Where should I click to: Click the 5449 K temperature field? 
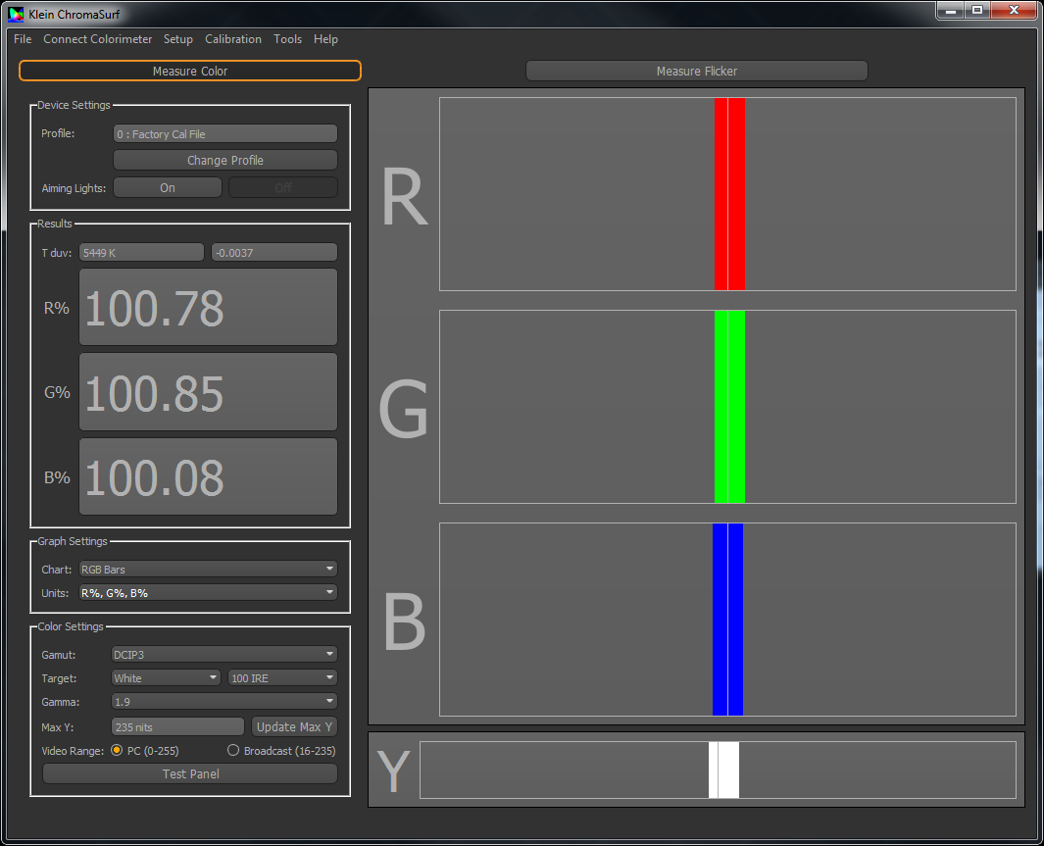[x=141, y=253]
